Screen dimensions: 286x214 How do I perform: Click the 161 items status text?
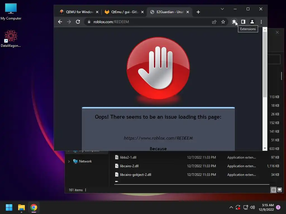point(76,190)
